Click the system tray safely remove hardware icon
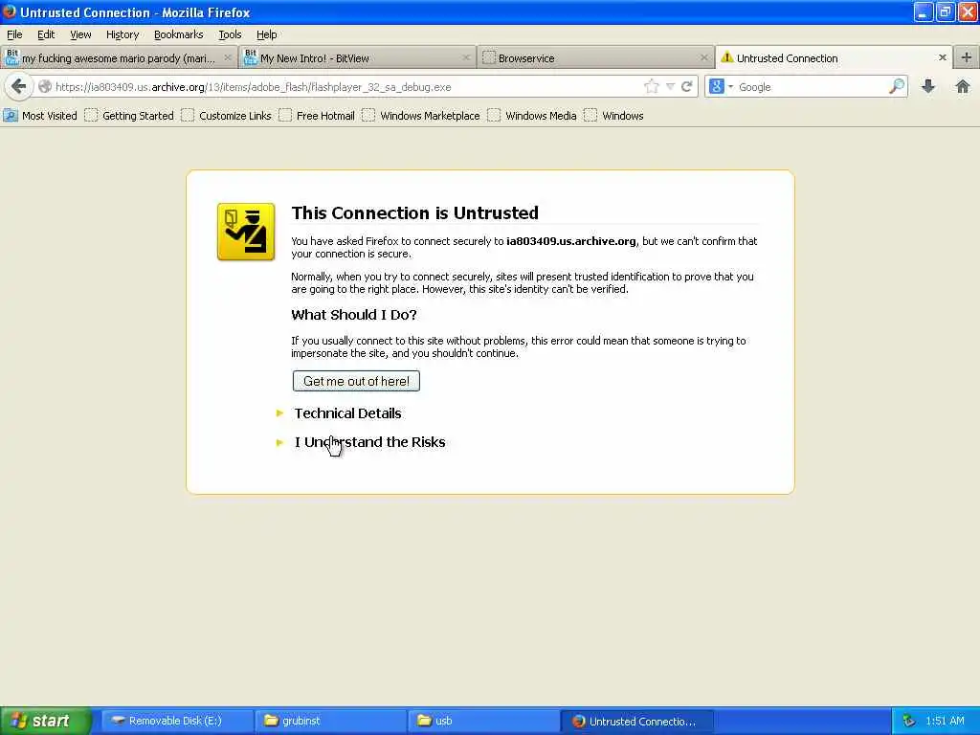This screenshot has width=980, height=735. (909, 721)
